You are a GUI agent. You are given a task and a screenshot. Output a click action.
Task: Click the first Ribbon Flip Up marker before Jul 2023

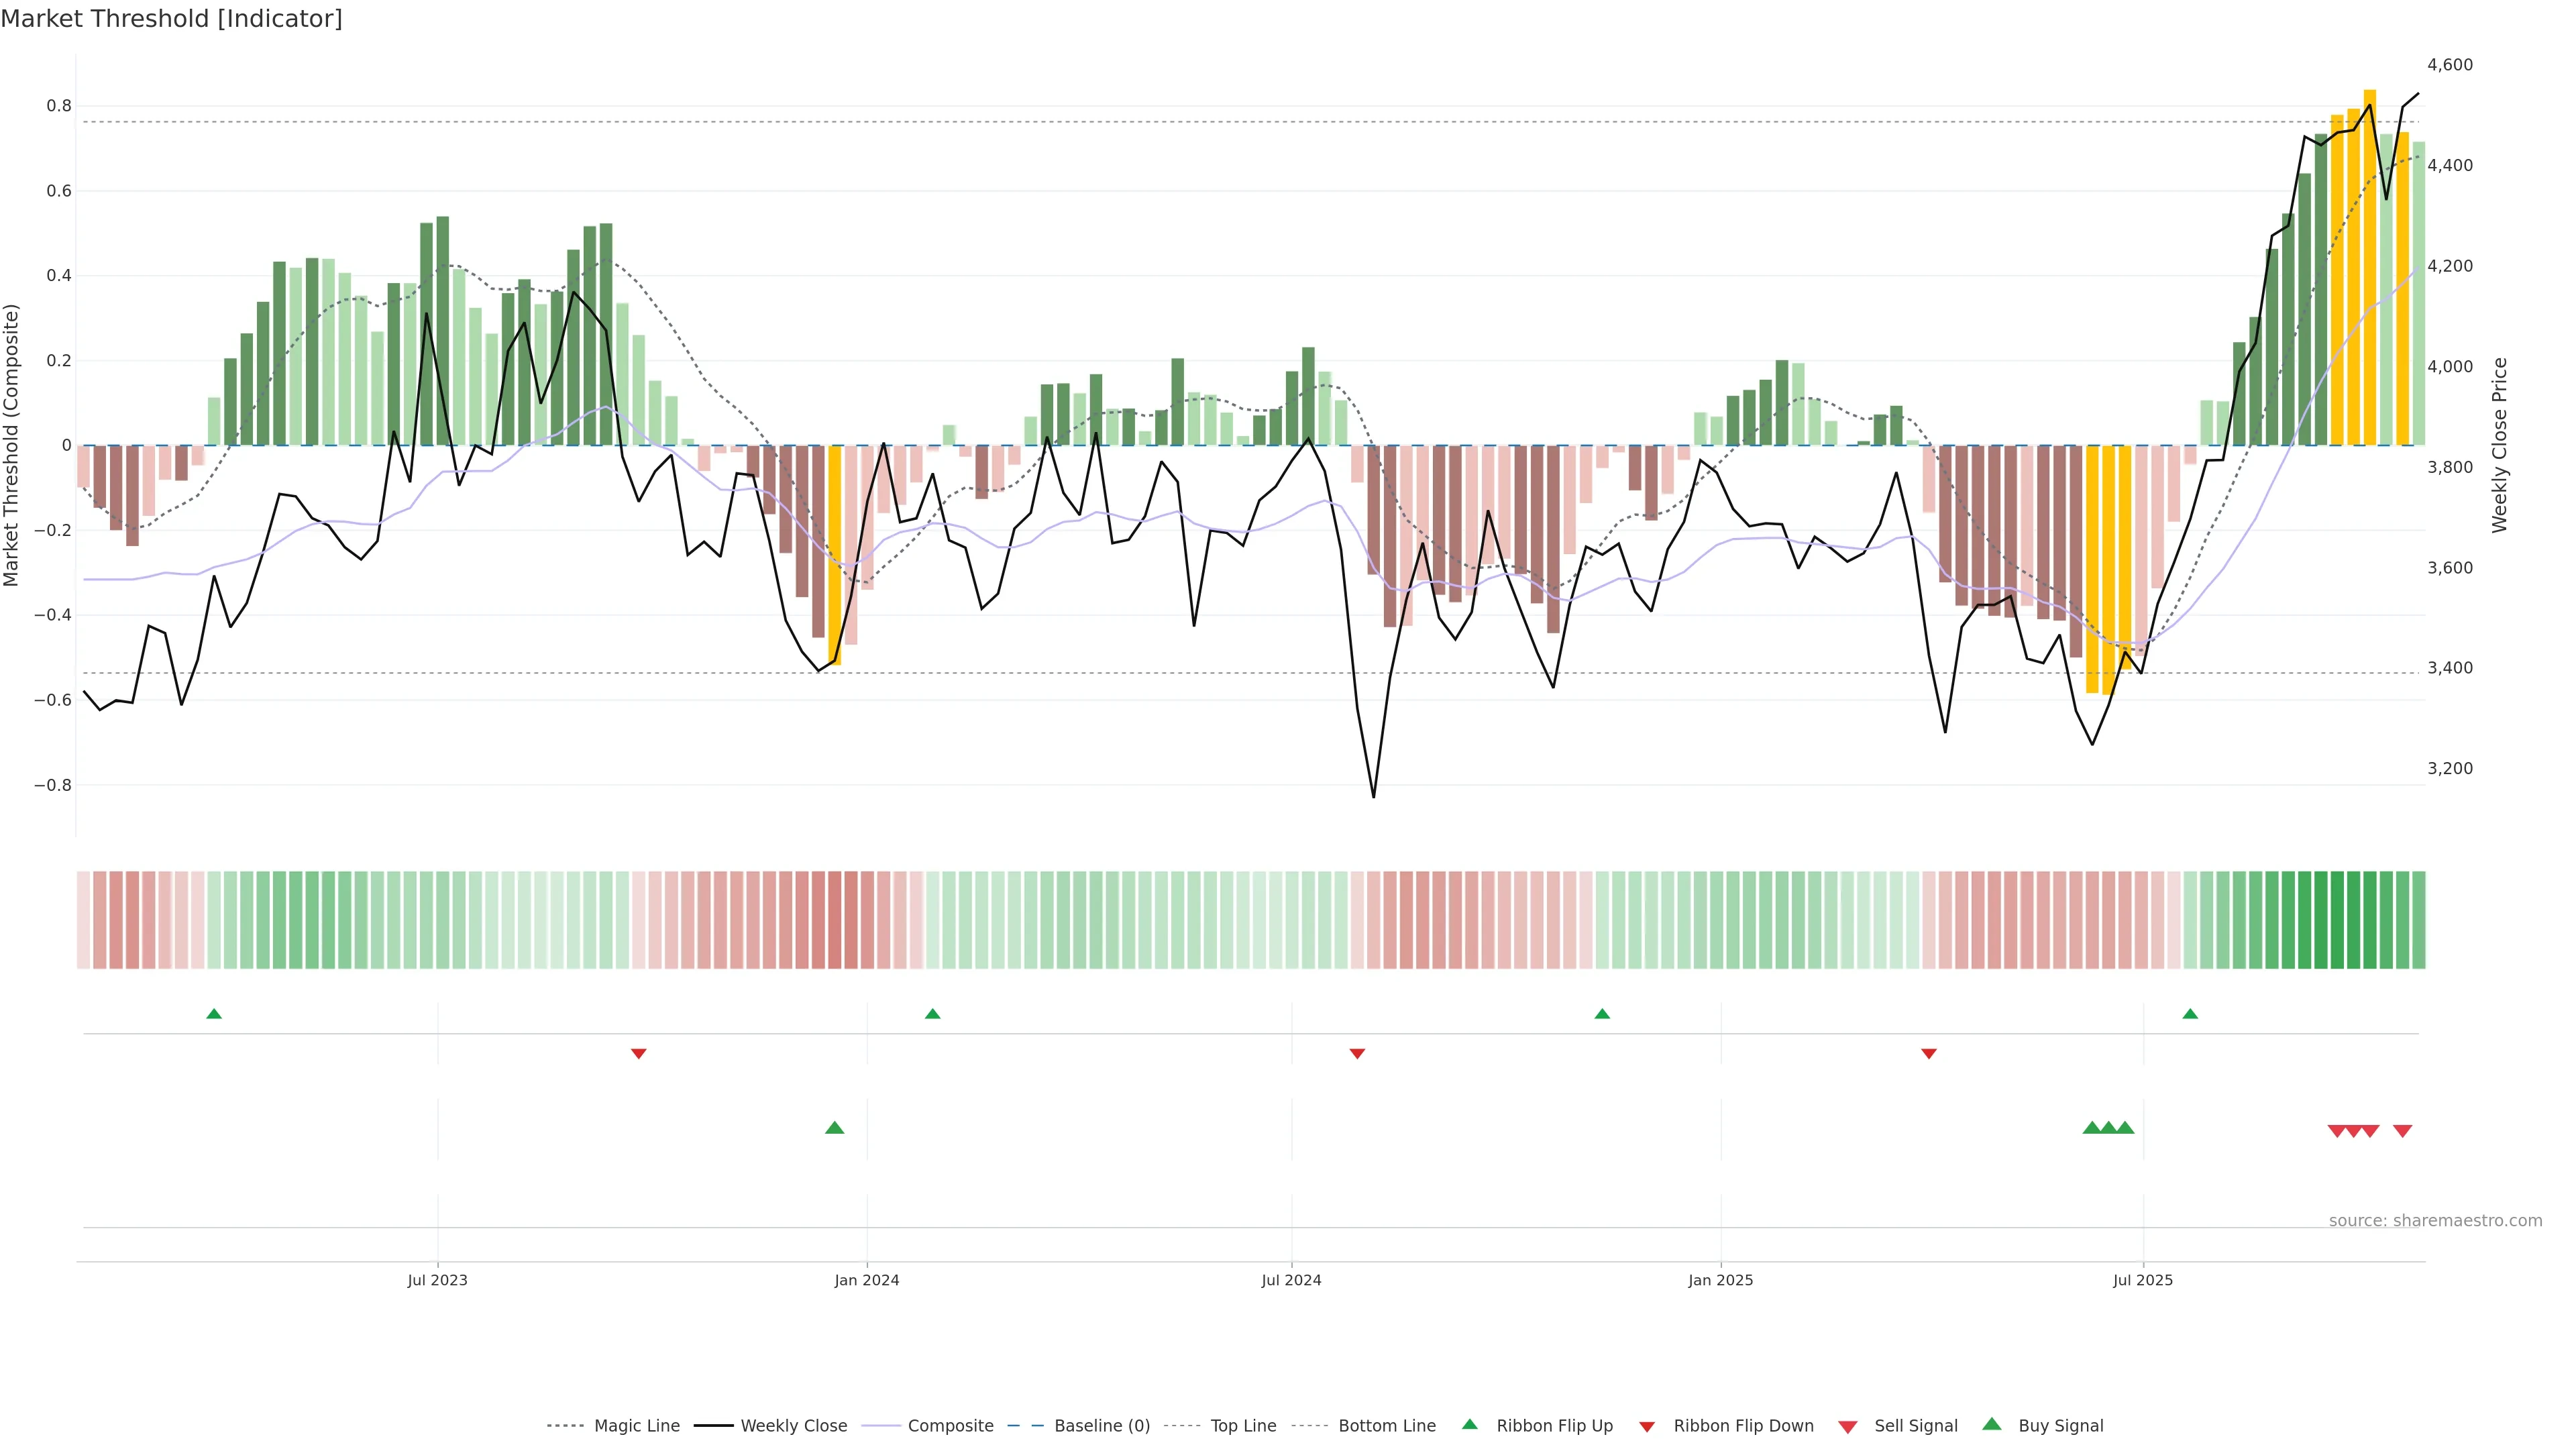tap(214, 1014)
